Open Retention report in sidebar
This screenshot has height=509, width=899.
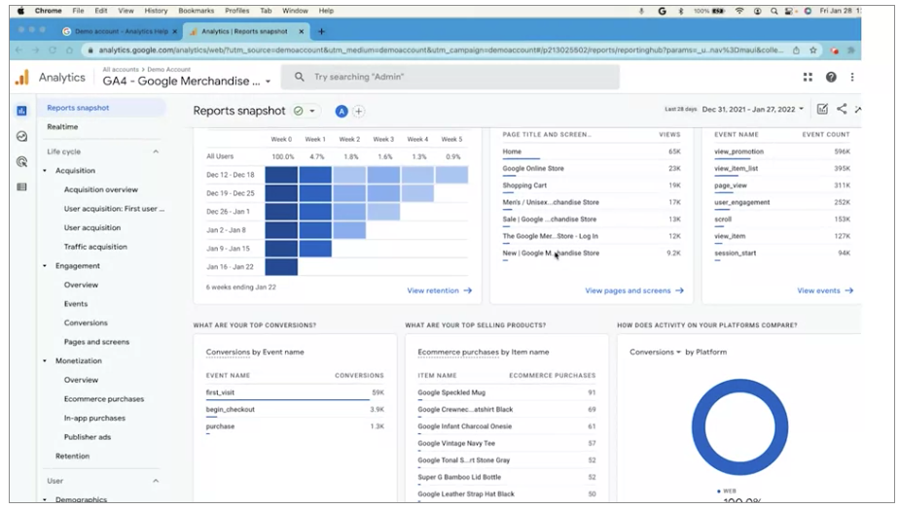point(72,457)
